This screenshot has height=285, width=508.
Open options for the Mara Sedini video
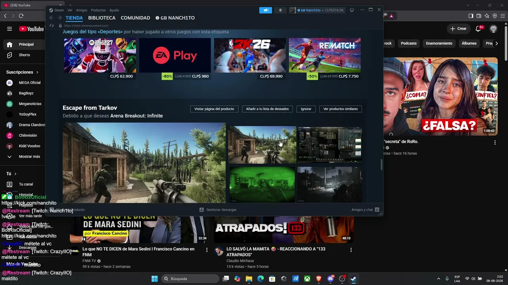207,250
